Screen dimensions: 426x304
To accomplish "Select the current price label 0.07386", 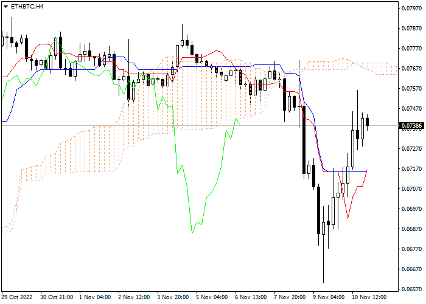I will [411, 126].
